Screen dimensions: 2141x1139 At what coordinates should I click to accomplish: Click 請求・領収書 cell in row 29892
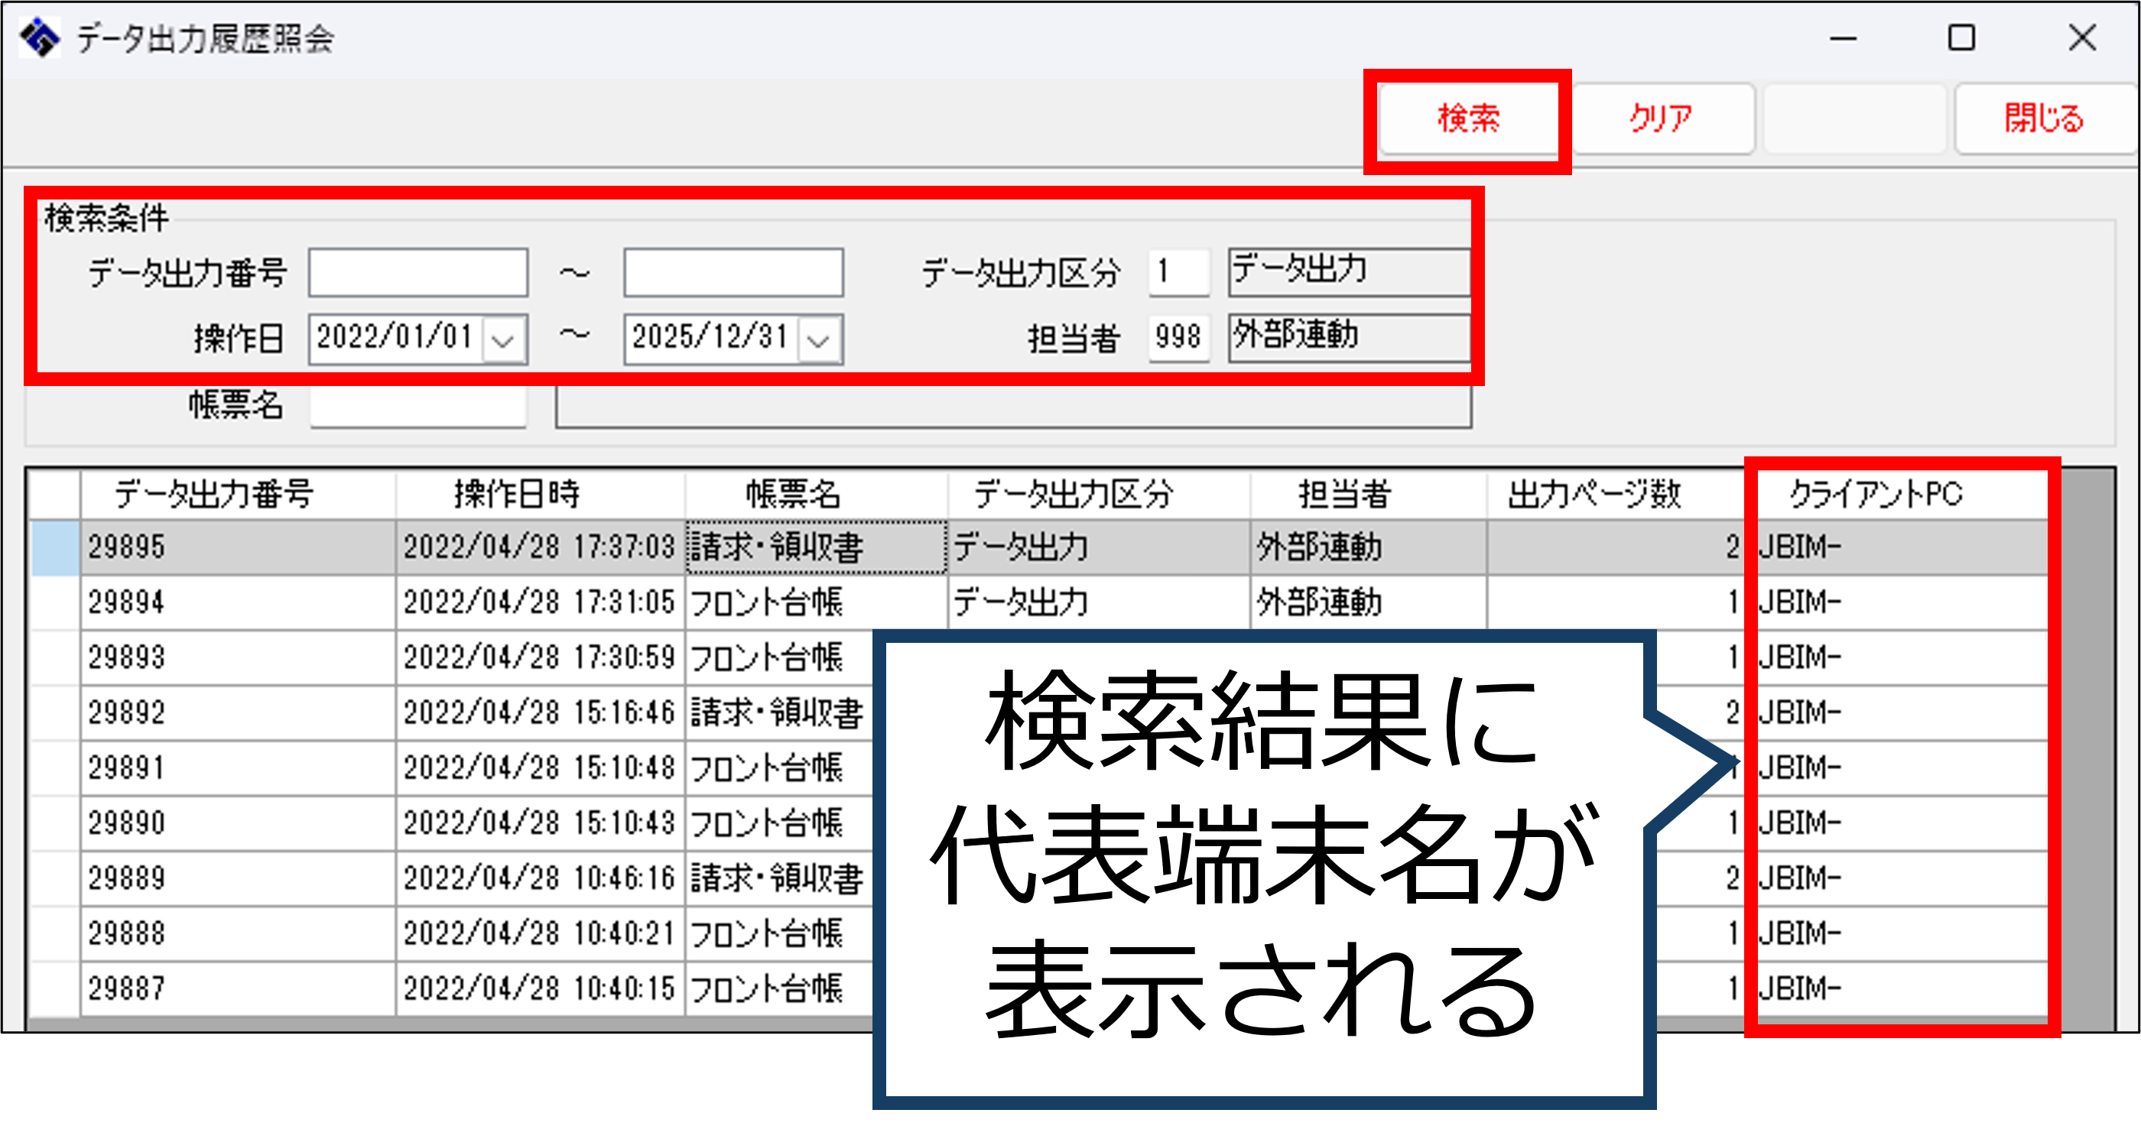(777, 712)
